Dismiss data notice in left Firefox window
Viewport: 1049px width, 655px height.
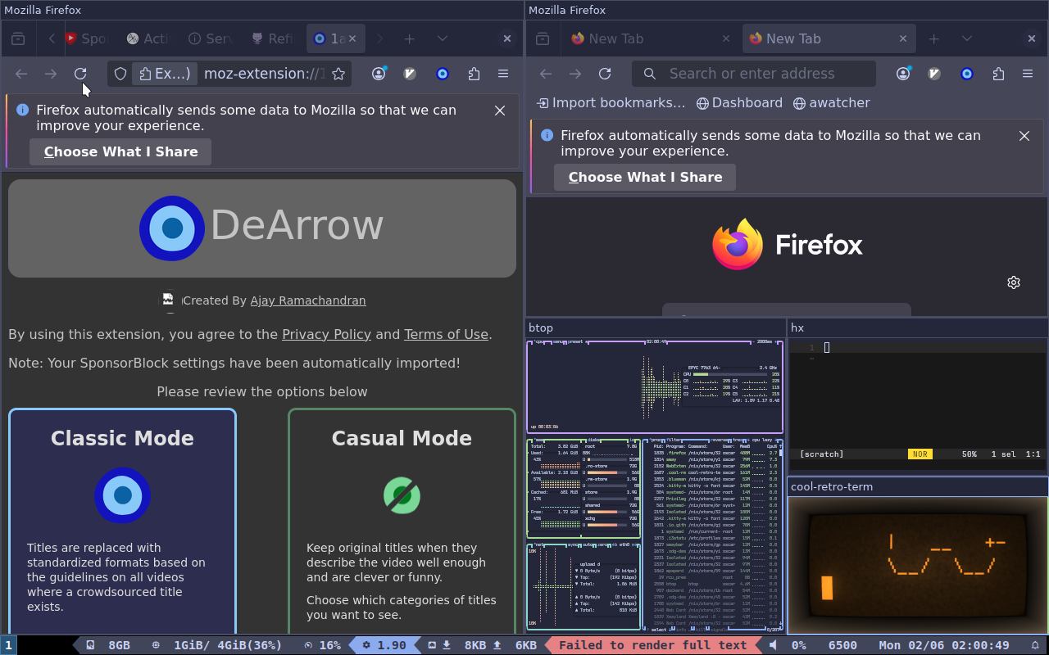[500, 111]
